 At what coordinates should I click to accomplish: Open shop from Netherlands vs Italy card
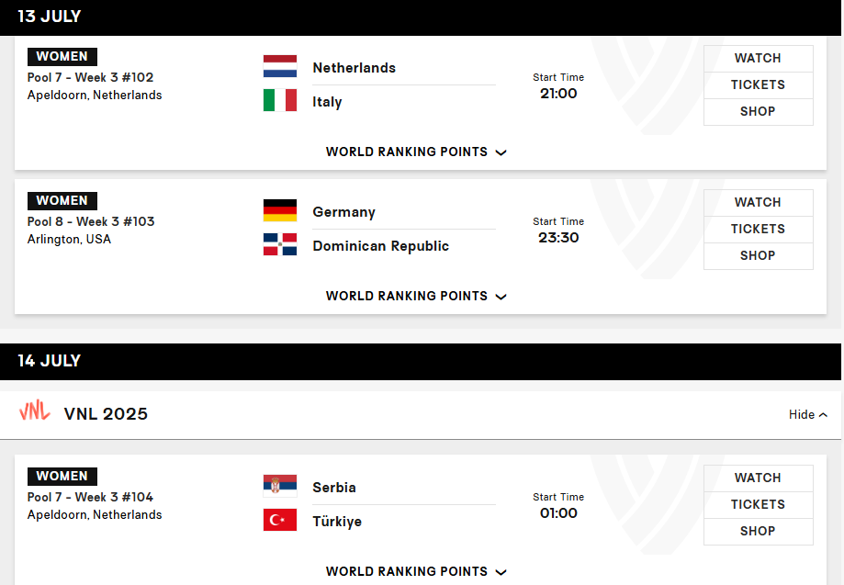[758, 111]
